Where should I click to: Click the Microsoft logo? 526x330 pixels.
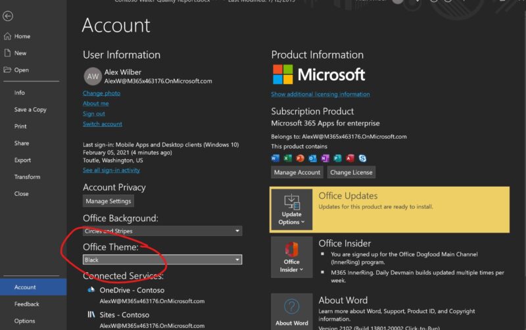(319, 74)
